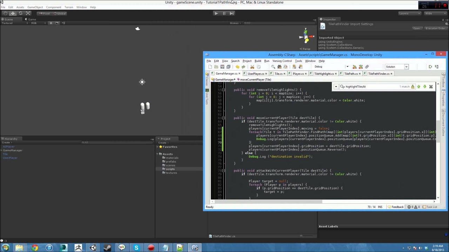Toggle Scene view audio icon

63,23
